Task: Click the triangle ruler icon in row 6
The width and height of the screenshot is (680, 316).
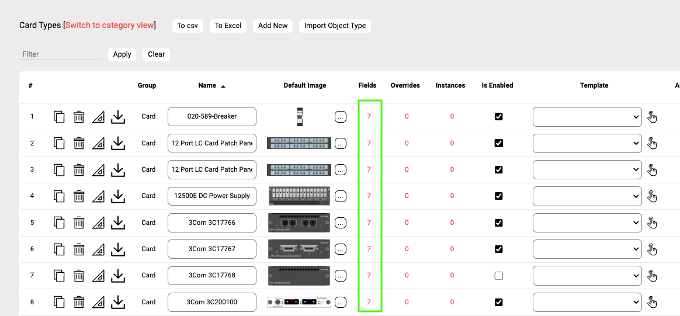Action: [99, 249]
